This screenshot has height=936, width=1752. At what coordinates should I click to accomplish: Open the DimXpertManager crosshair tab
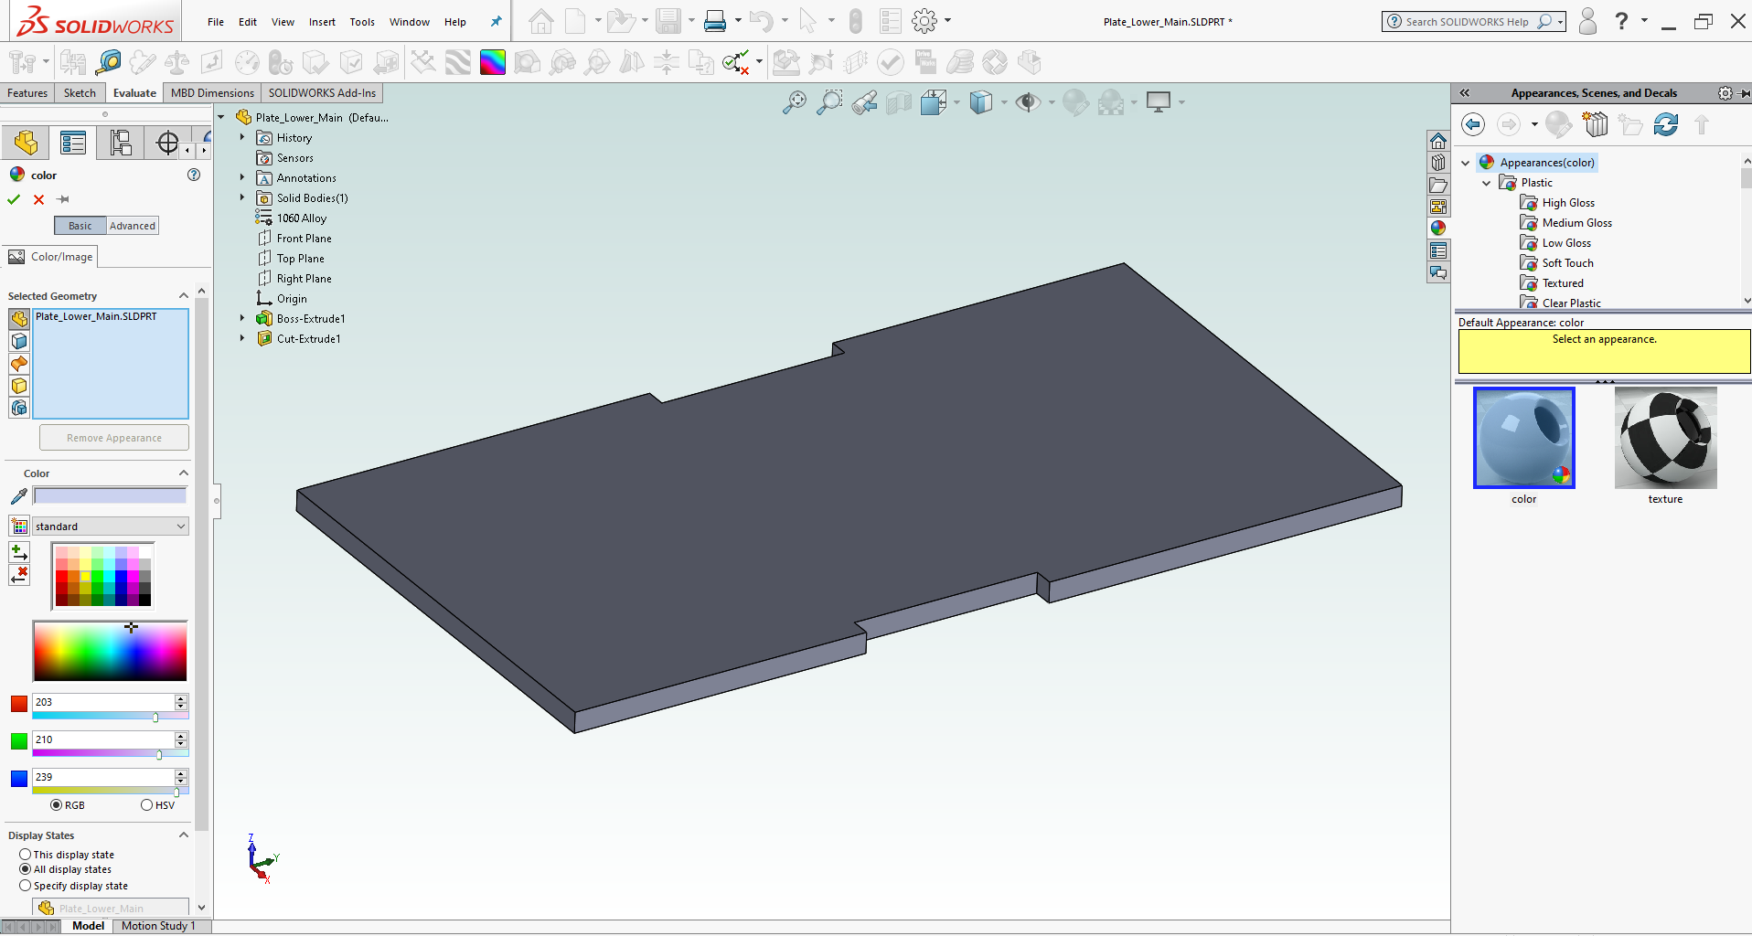pos(168,143)
